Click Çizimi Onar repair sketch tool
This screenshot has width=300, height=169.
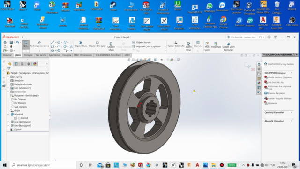[x=188, y=46]
